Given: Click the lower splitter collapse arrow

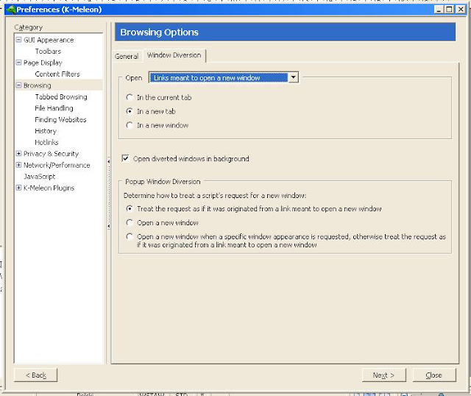Looking at the screenshot, I should 108,226.
